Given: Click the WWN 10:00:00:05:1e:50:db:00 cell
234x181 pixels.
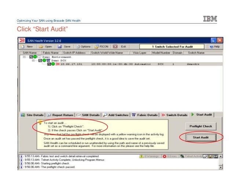Looking at the screenshot, I should (x=112, y=64).
